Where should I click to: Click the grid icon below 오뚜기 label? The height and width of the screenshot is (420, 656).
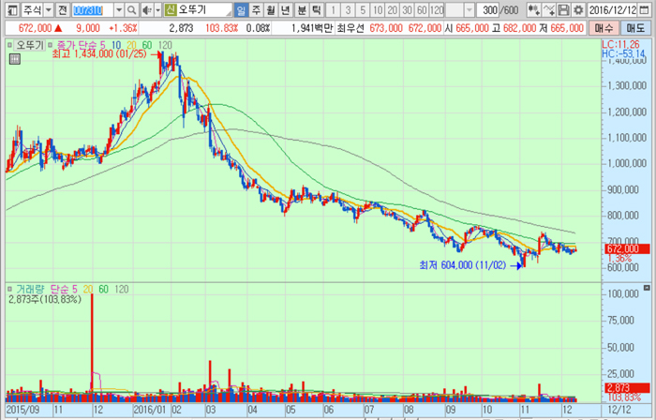pyautogui.click(x=15, y=59)
